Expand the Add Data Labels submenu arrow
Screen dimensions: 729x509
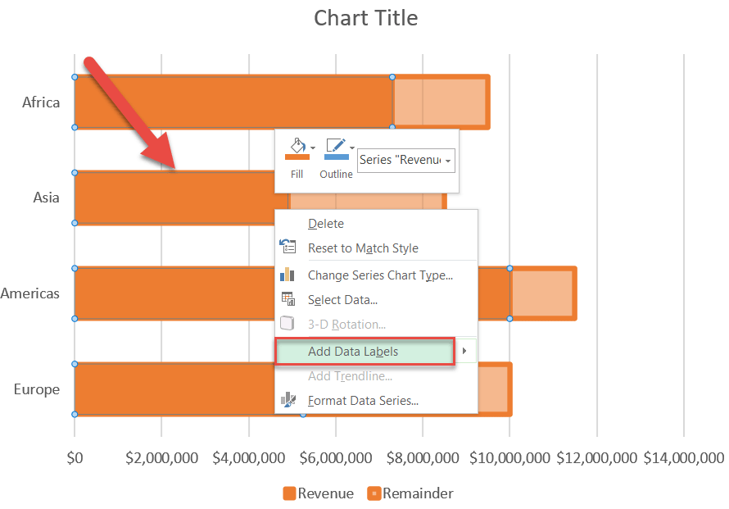pyautogui.click(x=464, y=351)
